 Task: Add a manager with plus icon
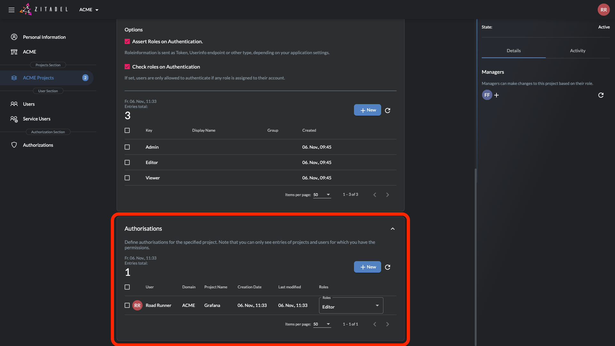(496, 95)
